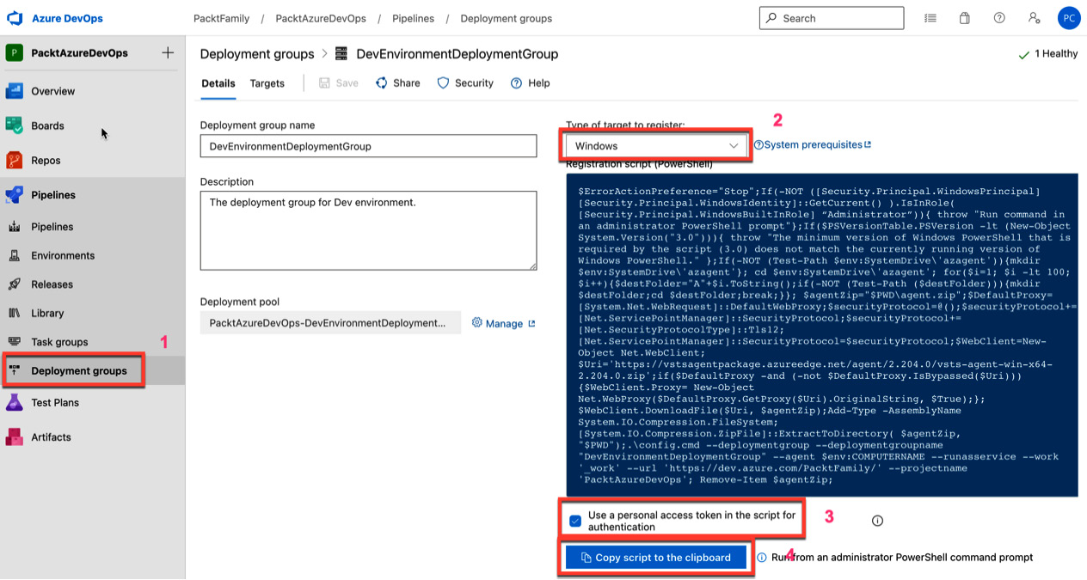
Task: Open the Repos hub icon
Action: (14, 160)
